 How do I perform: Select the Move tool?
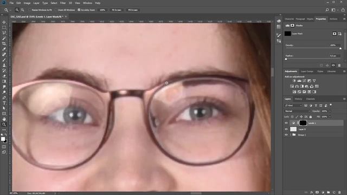(x=4, y=22)
